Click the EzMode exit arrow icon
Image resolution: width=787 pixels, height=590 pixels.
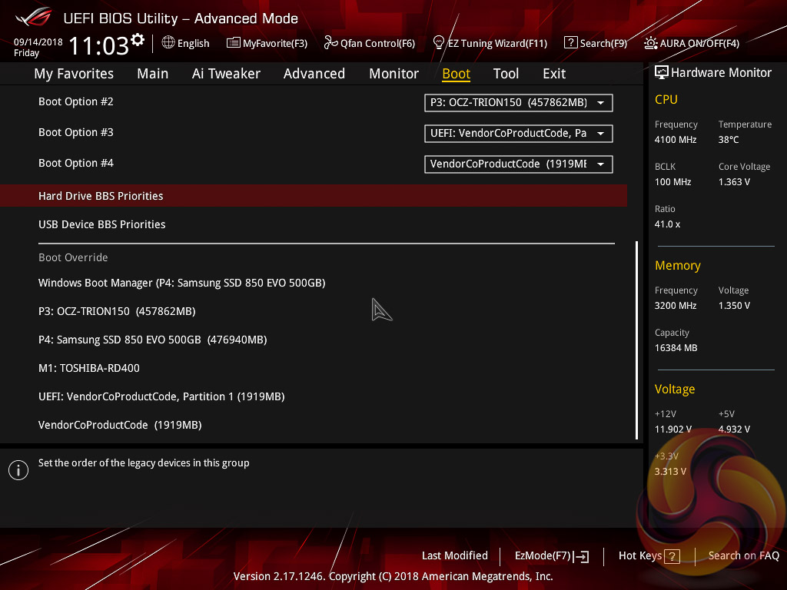[x=581, y=556]
